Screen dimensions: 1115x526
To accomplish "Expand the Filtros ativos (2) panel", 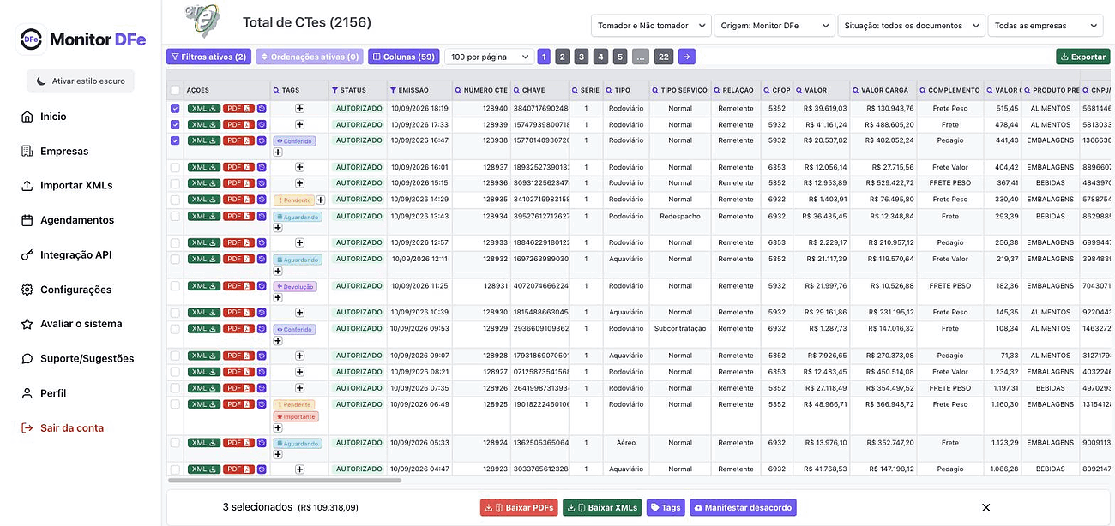I will (x=209, y=57).
